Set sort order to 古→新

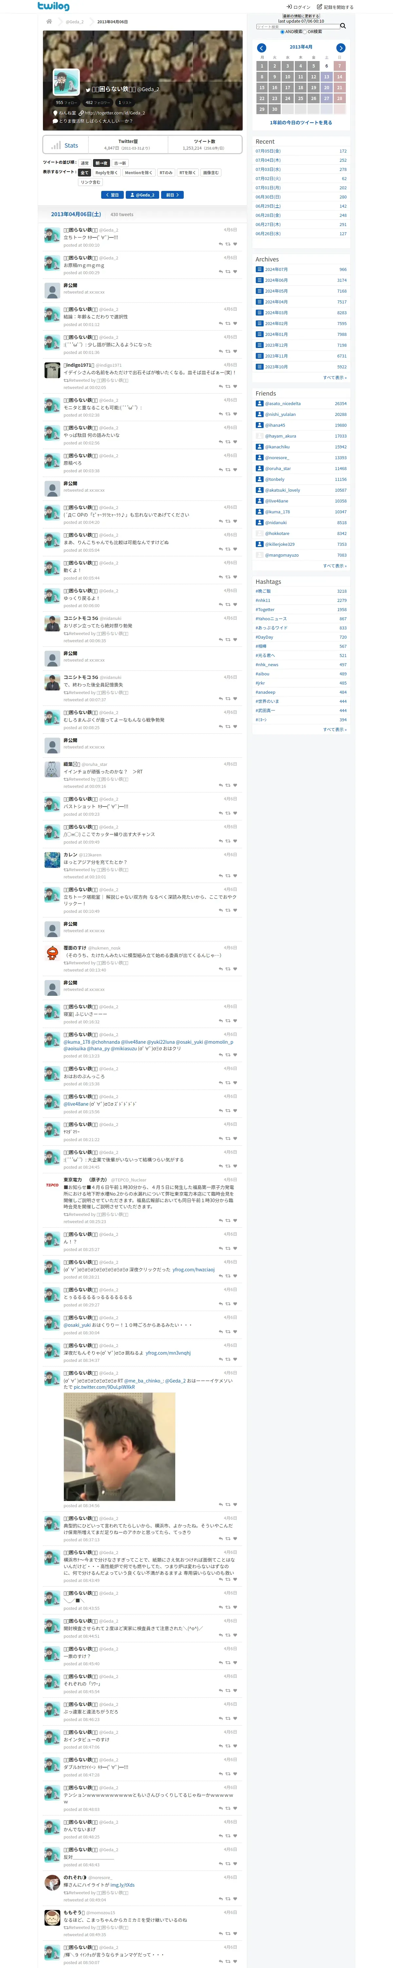pyautogui.click(x=121, y=163)
